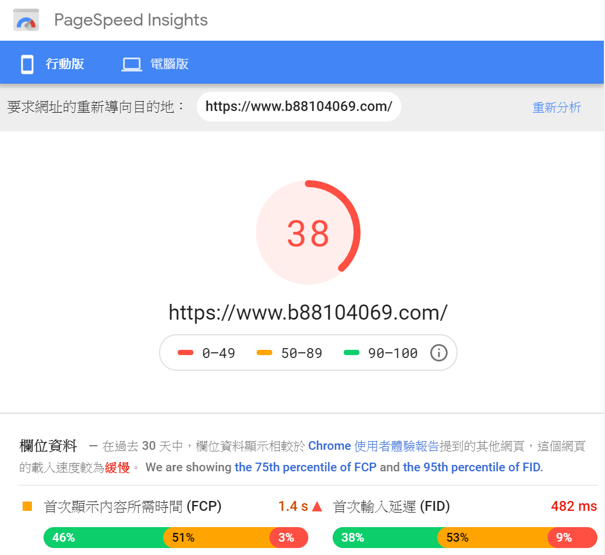Image resolution: width=605 pixels, height=555 pixels.
Task: Click the green 38% FID bar segment
Action: [386, 538]
